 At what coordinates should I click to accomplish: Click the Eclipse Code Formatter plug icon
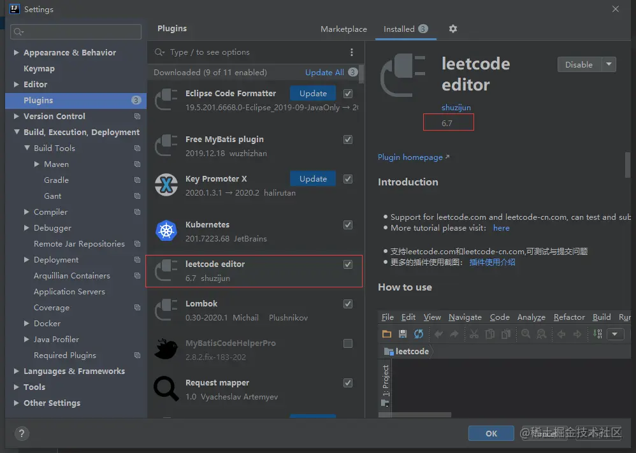166,99
